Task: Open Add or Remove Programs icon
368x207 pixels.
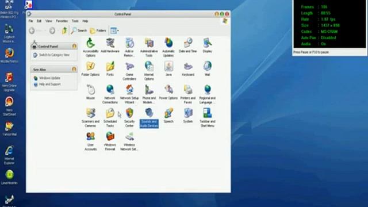Action: (x=129, y=47)
